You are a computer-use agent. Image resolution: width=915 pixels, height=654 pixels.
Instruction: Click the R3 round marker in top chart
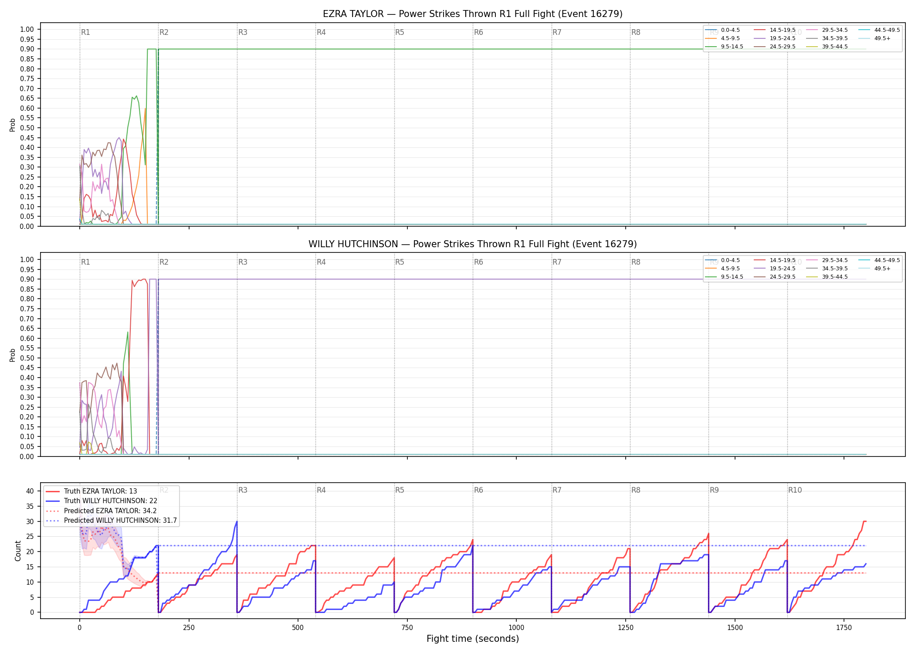[x=243, y=32]
